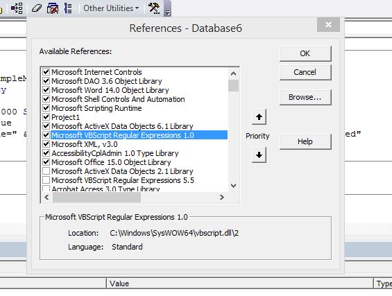392x296 pixels.
Task: Check Microsoft VBScript Regular Expressions 5.5
Action: tap(46, 180)
